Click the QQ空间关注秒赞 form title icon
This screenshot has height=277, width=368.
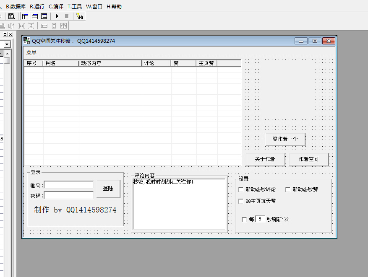pos(27,41)
